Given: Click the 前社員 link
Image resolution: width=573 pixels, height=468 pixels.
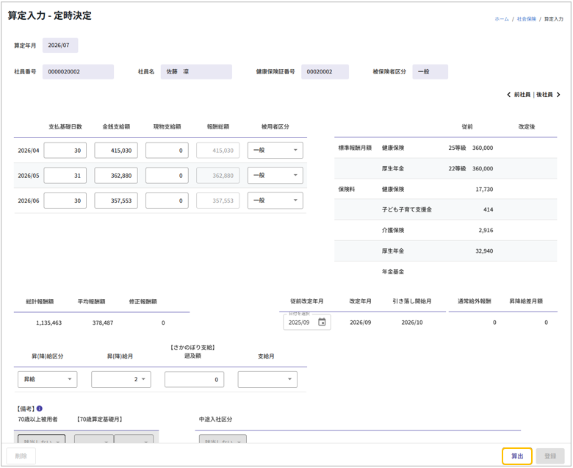Looking at the screenshot, I should point(522,95).
